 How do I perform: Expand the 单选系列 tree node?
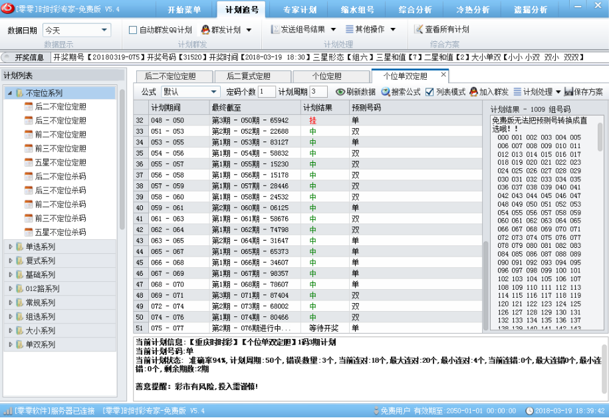tap(10, 247)
